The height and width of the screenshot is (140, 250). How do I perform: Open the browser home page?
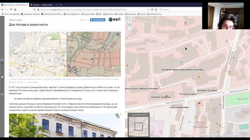[15, 9]
